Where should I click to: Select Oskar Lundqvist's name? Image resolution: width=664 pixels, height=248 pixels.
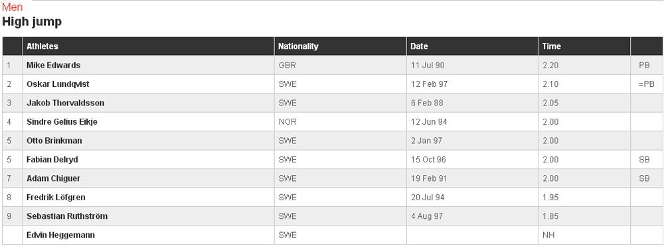58,84
